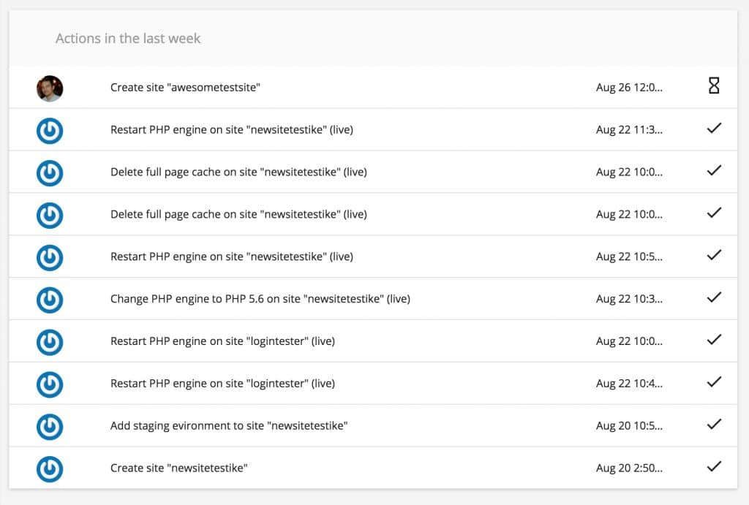Click the power icon beside "Add staging evironment" entry
Viewport: 749px width, 505px height.
(x=50, y=427)
